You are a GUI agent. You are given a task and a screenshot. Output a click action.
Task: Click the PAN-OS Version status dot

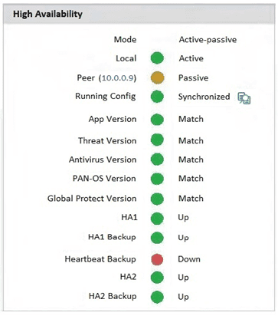click(x=157, y=179)
